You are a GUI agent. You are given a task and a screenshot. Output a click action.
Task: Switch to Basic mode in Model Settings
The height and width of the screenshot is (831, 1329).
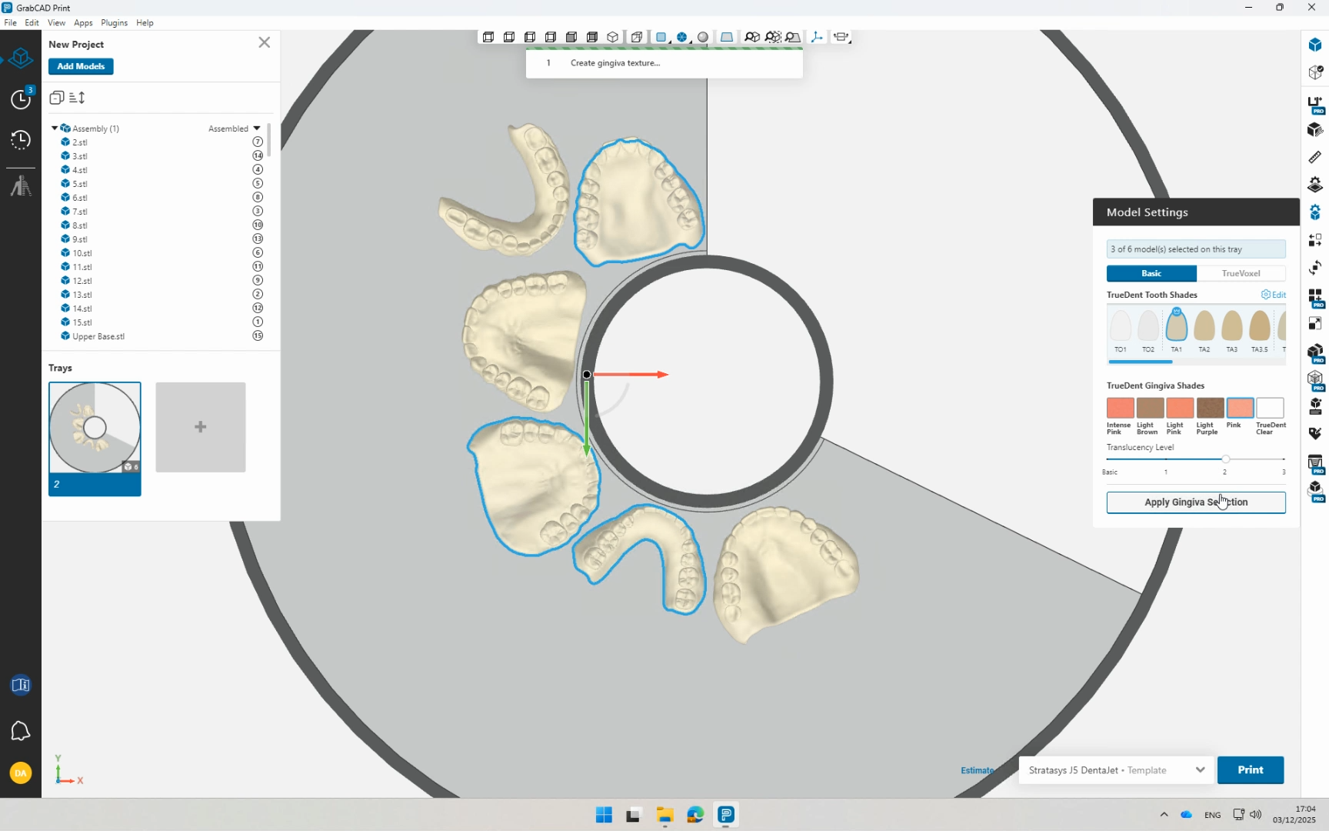coord(1151,273)
